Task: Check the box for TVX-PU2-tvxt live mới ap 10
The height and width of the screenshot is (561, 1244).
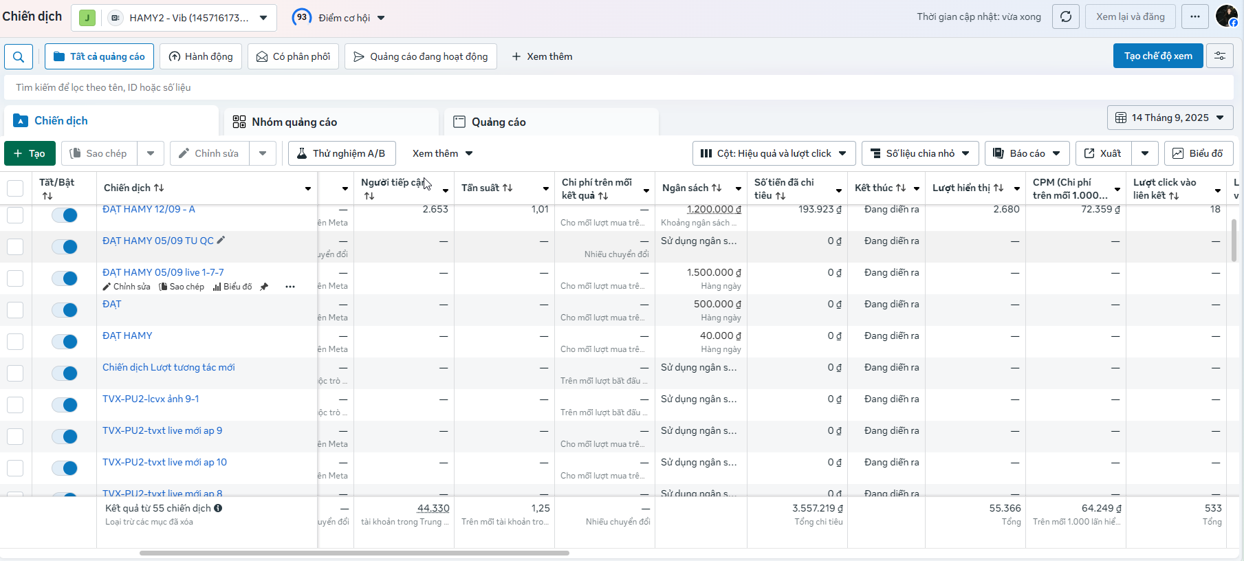Action: (15, 468)
